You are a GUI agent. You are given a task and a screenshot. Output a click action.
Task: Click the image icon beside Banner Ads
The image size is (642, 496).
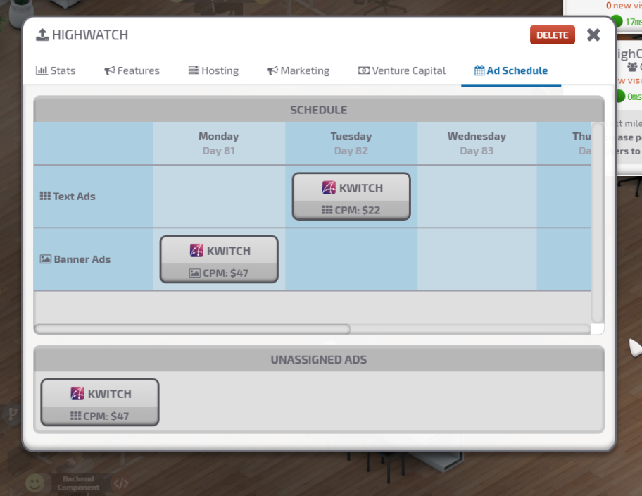pyautogui.click(x=46, y=259)
